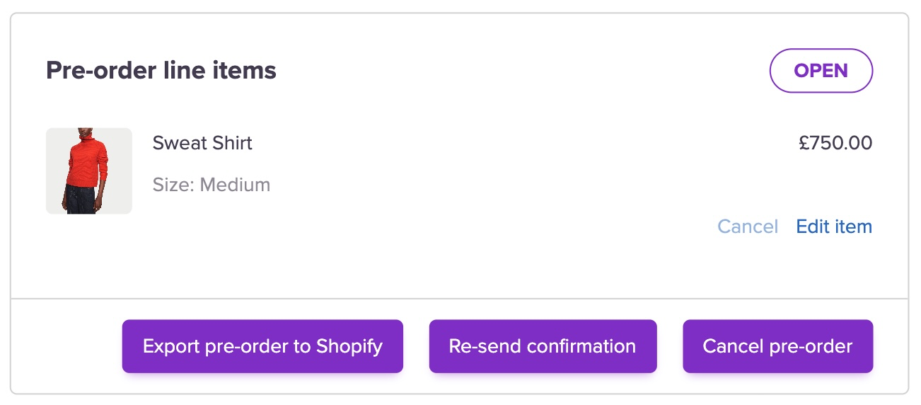Resend the customer confirmation email
The image size is (921, 405).
point(543,346)
